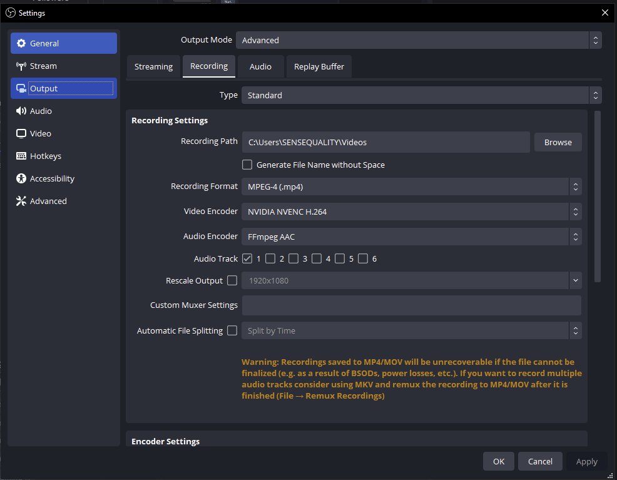Open the Accessibility settings category
Viewport: 617px width, 480px height.
tap(64, 178)
